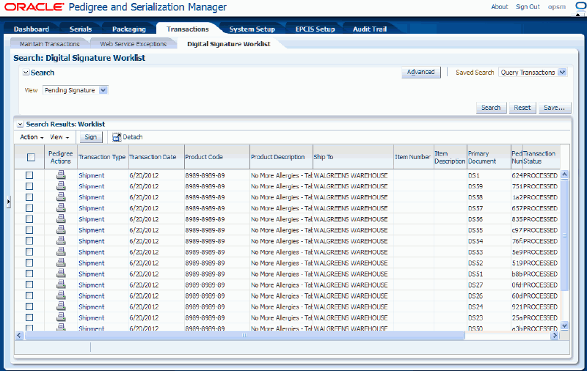Open pedigree actions icon for DS54 row
This screenshot has width=587, height=371.
61,240
